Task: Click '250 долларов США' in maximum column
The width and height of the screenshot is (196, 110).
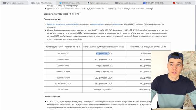Action: 104,78
